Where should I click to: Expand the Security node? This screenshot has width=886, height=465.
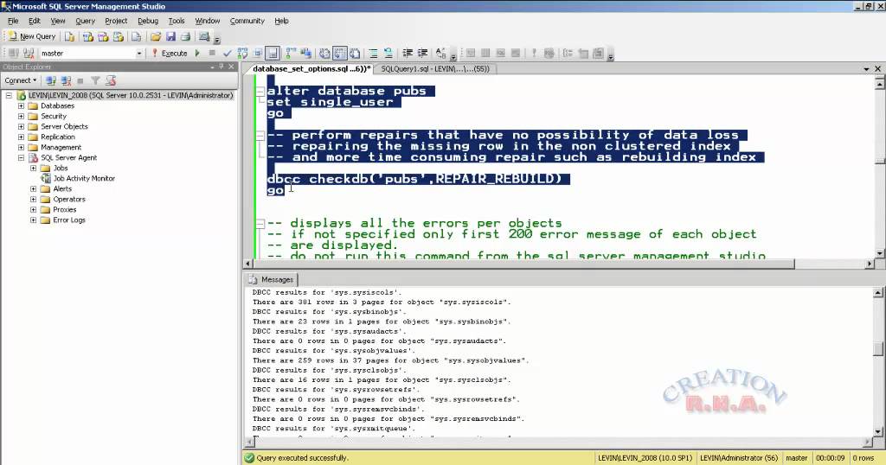21,116
